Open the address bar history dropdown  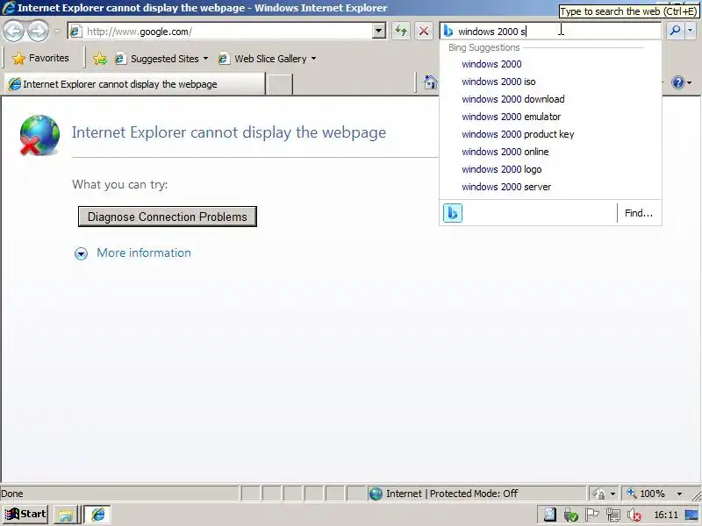[x=379, y=32]
